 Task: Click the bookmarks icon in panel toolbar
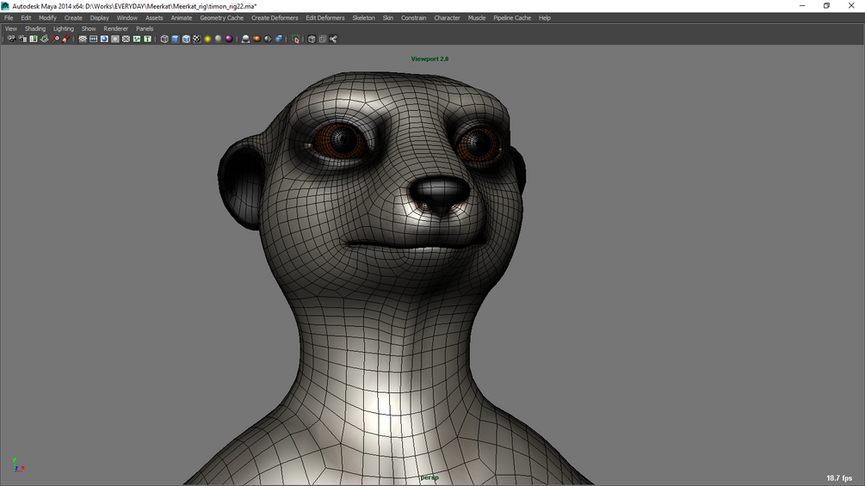[33, 39]
